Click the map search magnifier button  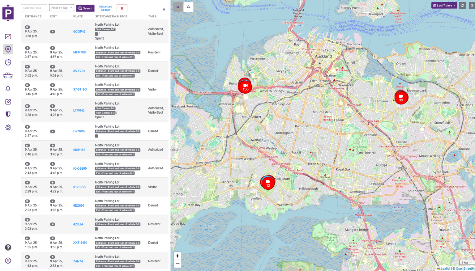[x=178, y=7]
